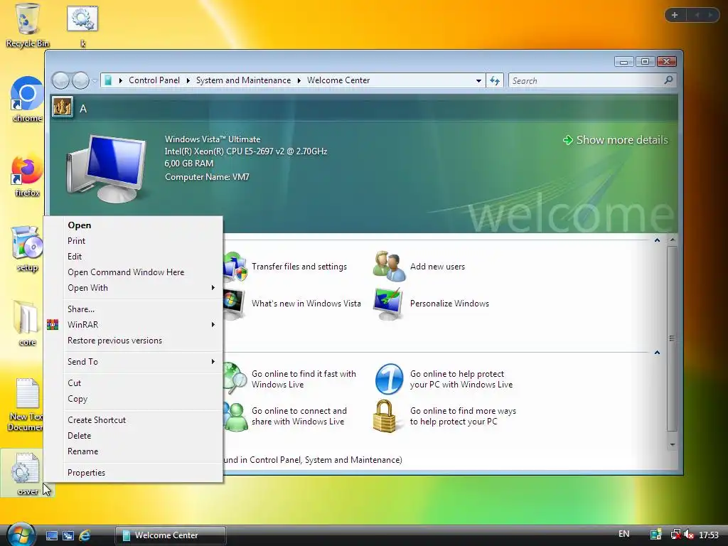Click the sidebar gadget add plus button
This screenshot has width=728, height=546.
coord(675,15)
